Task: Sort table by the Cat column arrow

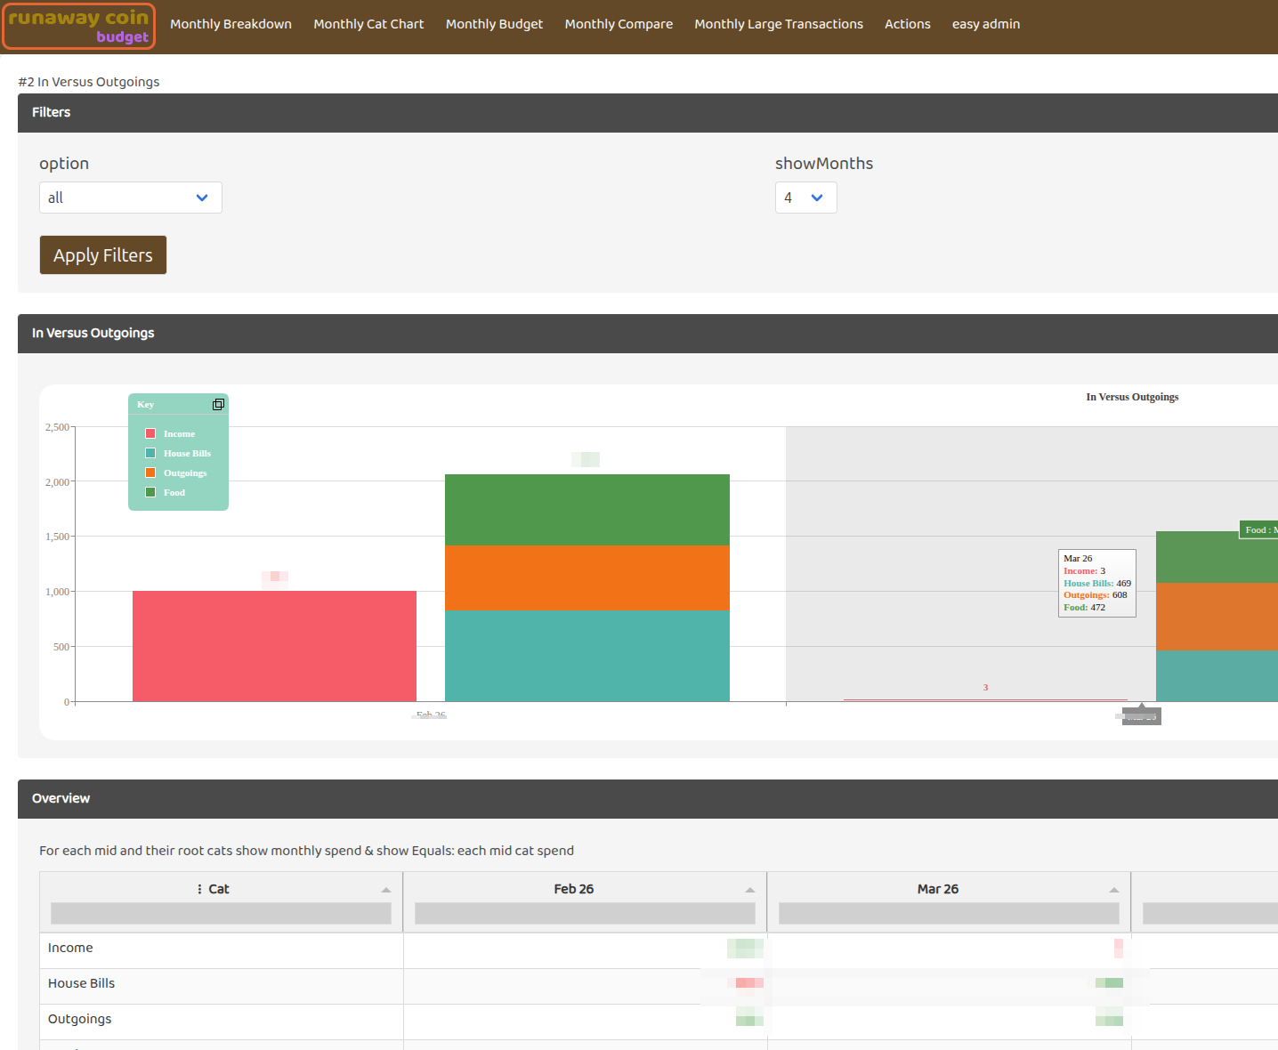Action: pos(386,890)
